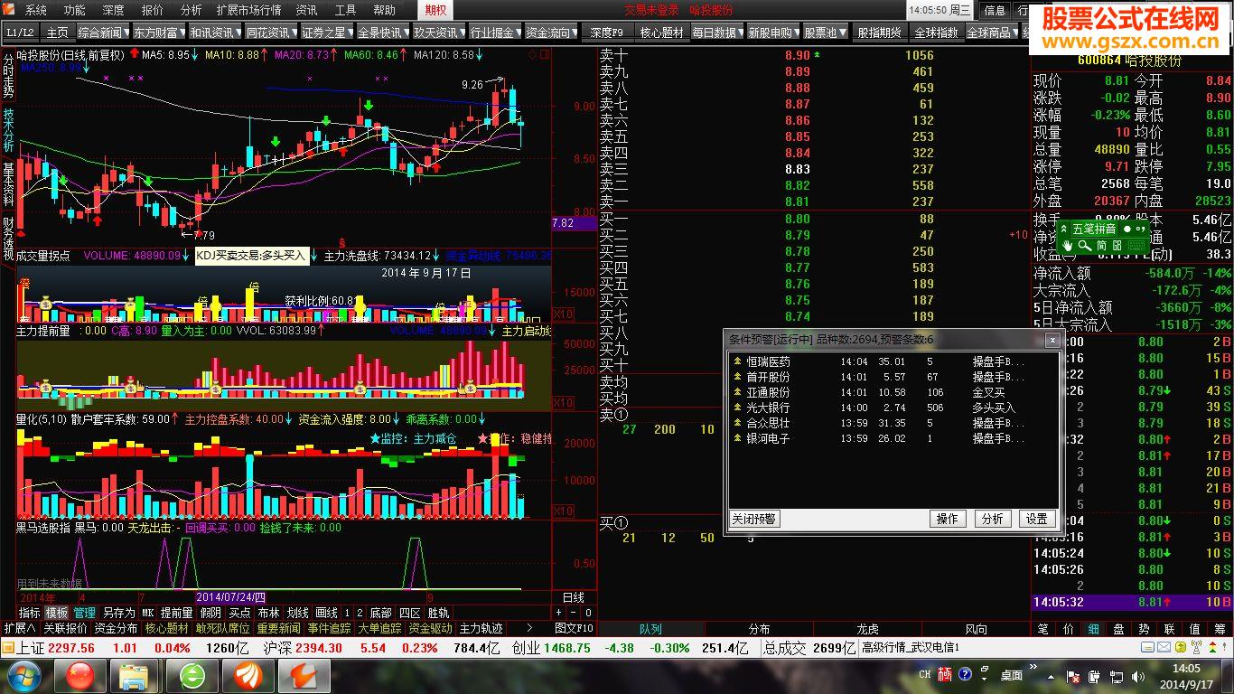The width and height of the screenshot is (1234, 694).
Task: Click the application logo in the title bar
Action: click(9, 10)
